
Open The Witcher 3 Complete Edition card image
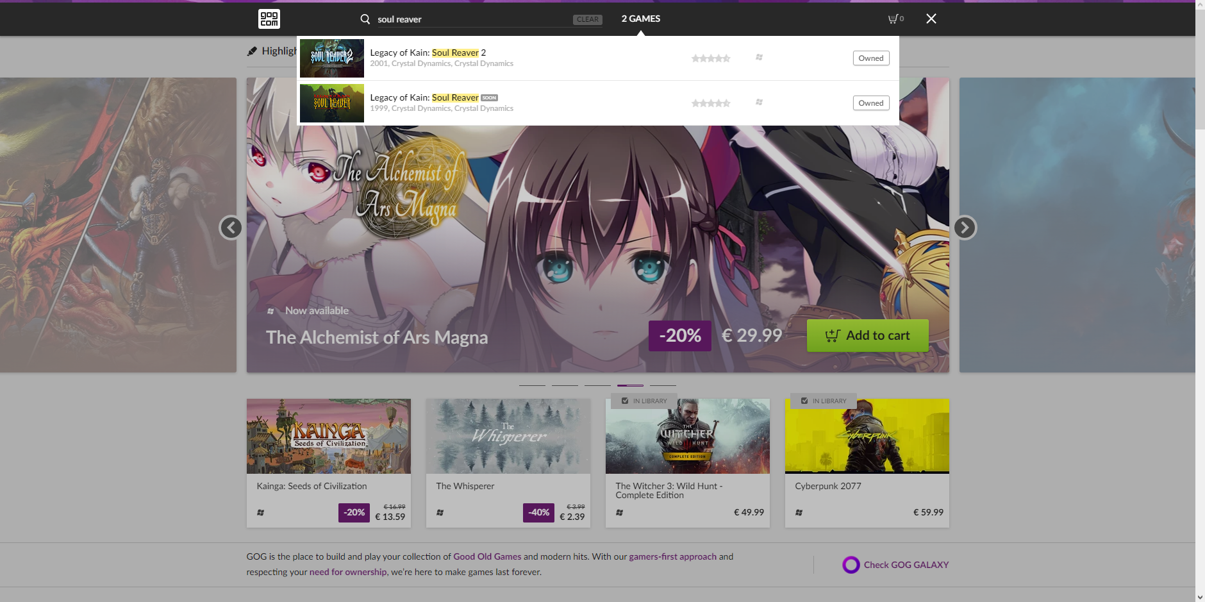pyautogui.click(x=688, y=436)
